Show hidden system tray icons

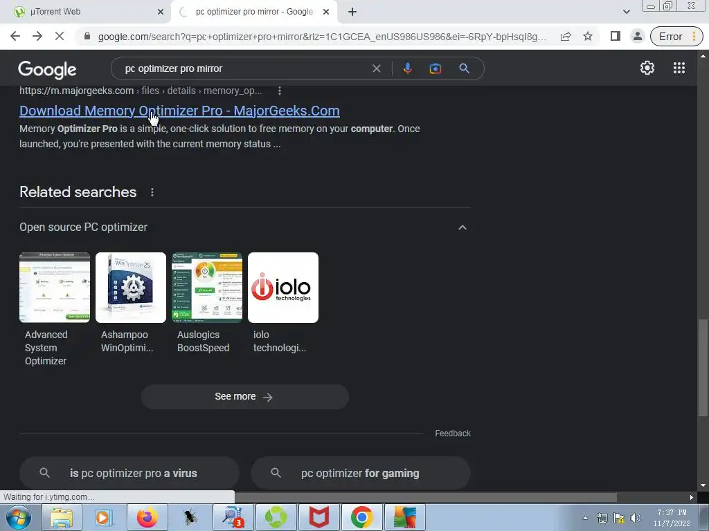(585, 518)
